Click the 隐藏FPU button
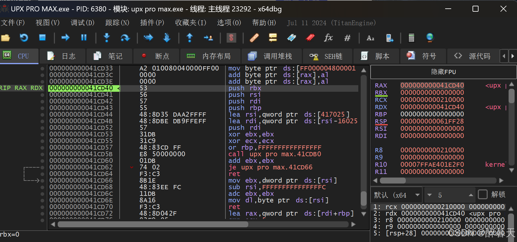Image resolution: width=517 pixels, height=242 pixels. pos(443,72)
